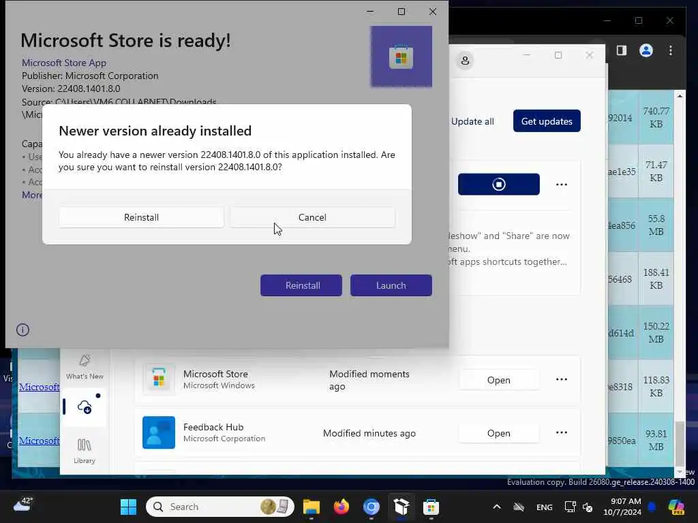Open File Explorer from the taskbar
Viewport: 698px width, 523px height.
pos(311,507)
